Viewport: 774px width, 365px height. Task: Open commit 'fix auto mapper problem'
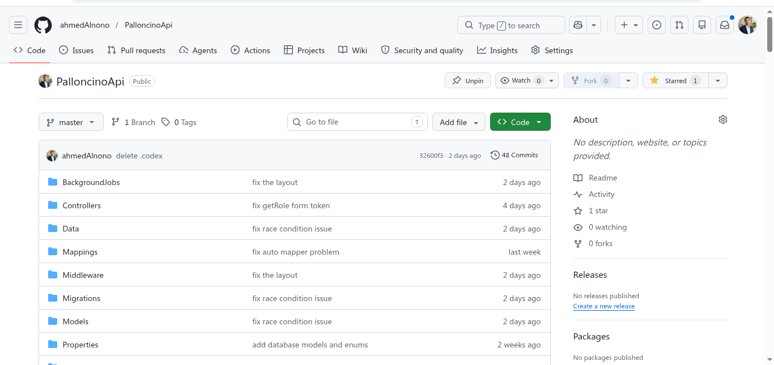(296, 252)
